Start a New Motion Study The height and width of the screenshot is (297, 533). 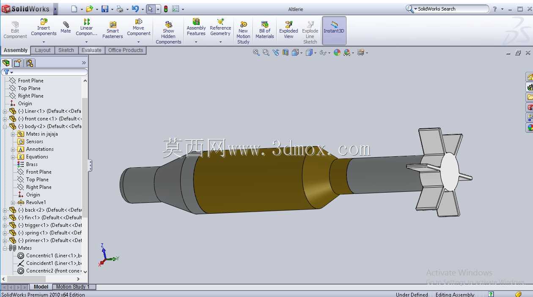(x=243, y=33)
